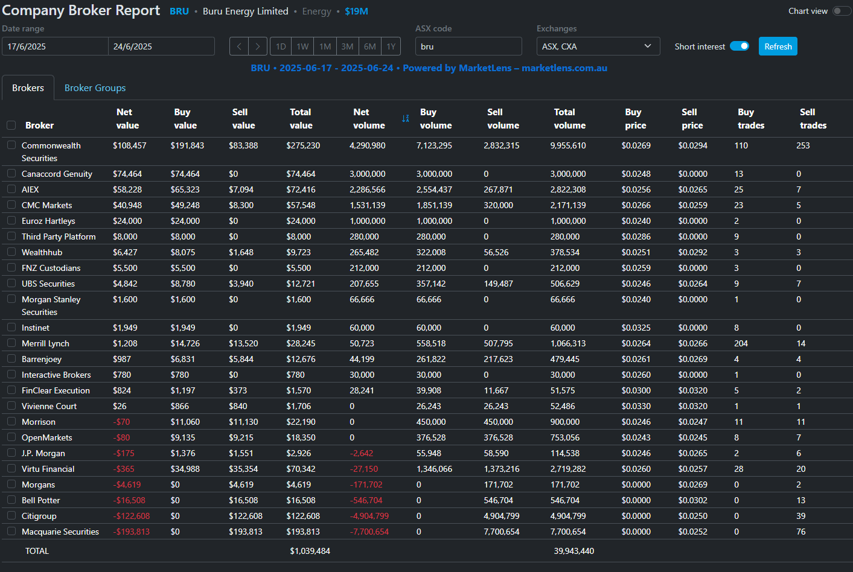
Task: Click the UBS Securities broker name
Action: [x=48, y=284]
